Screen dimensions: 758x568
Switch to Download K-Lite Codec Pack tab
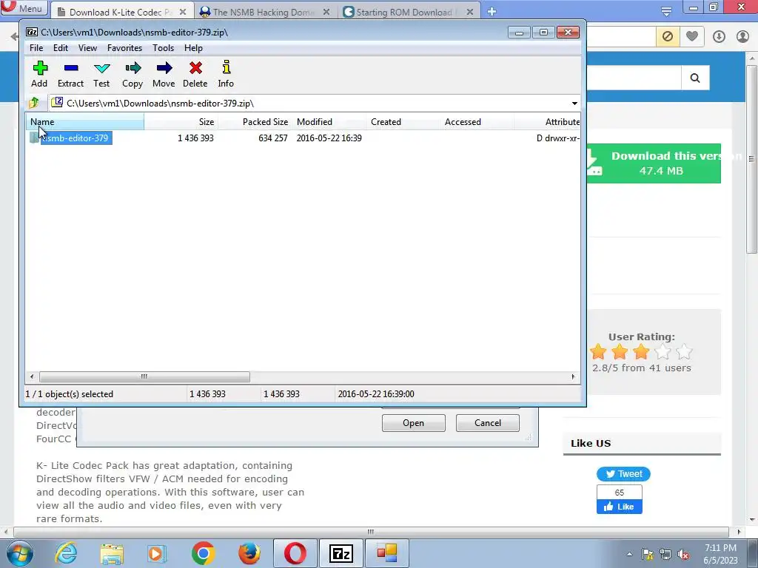point(121,12)
